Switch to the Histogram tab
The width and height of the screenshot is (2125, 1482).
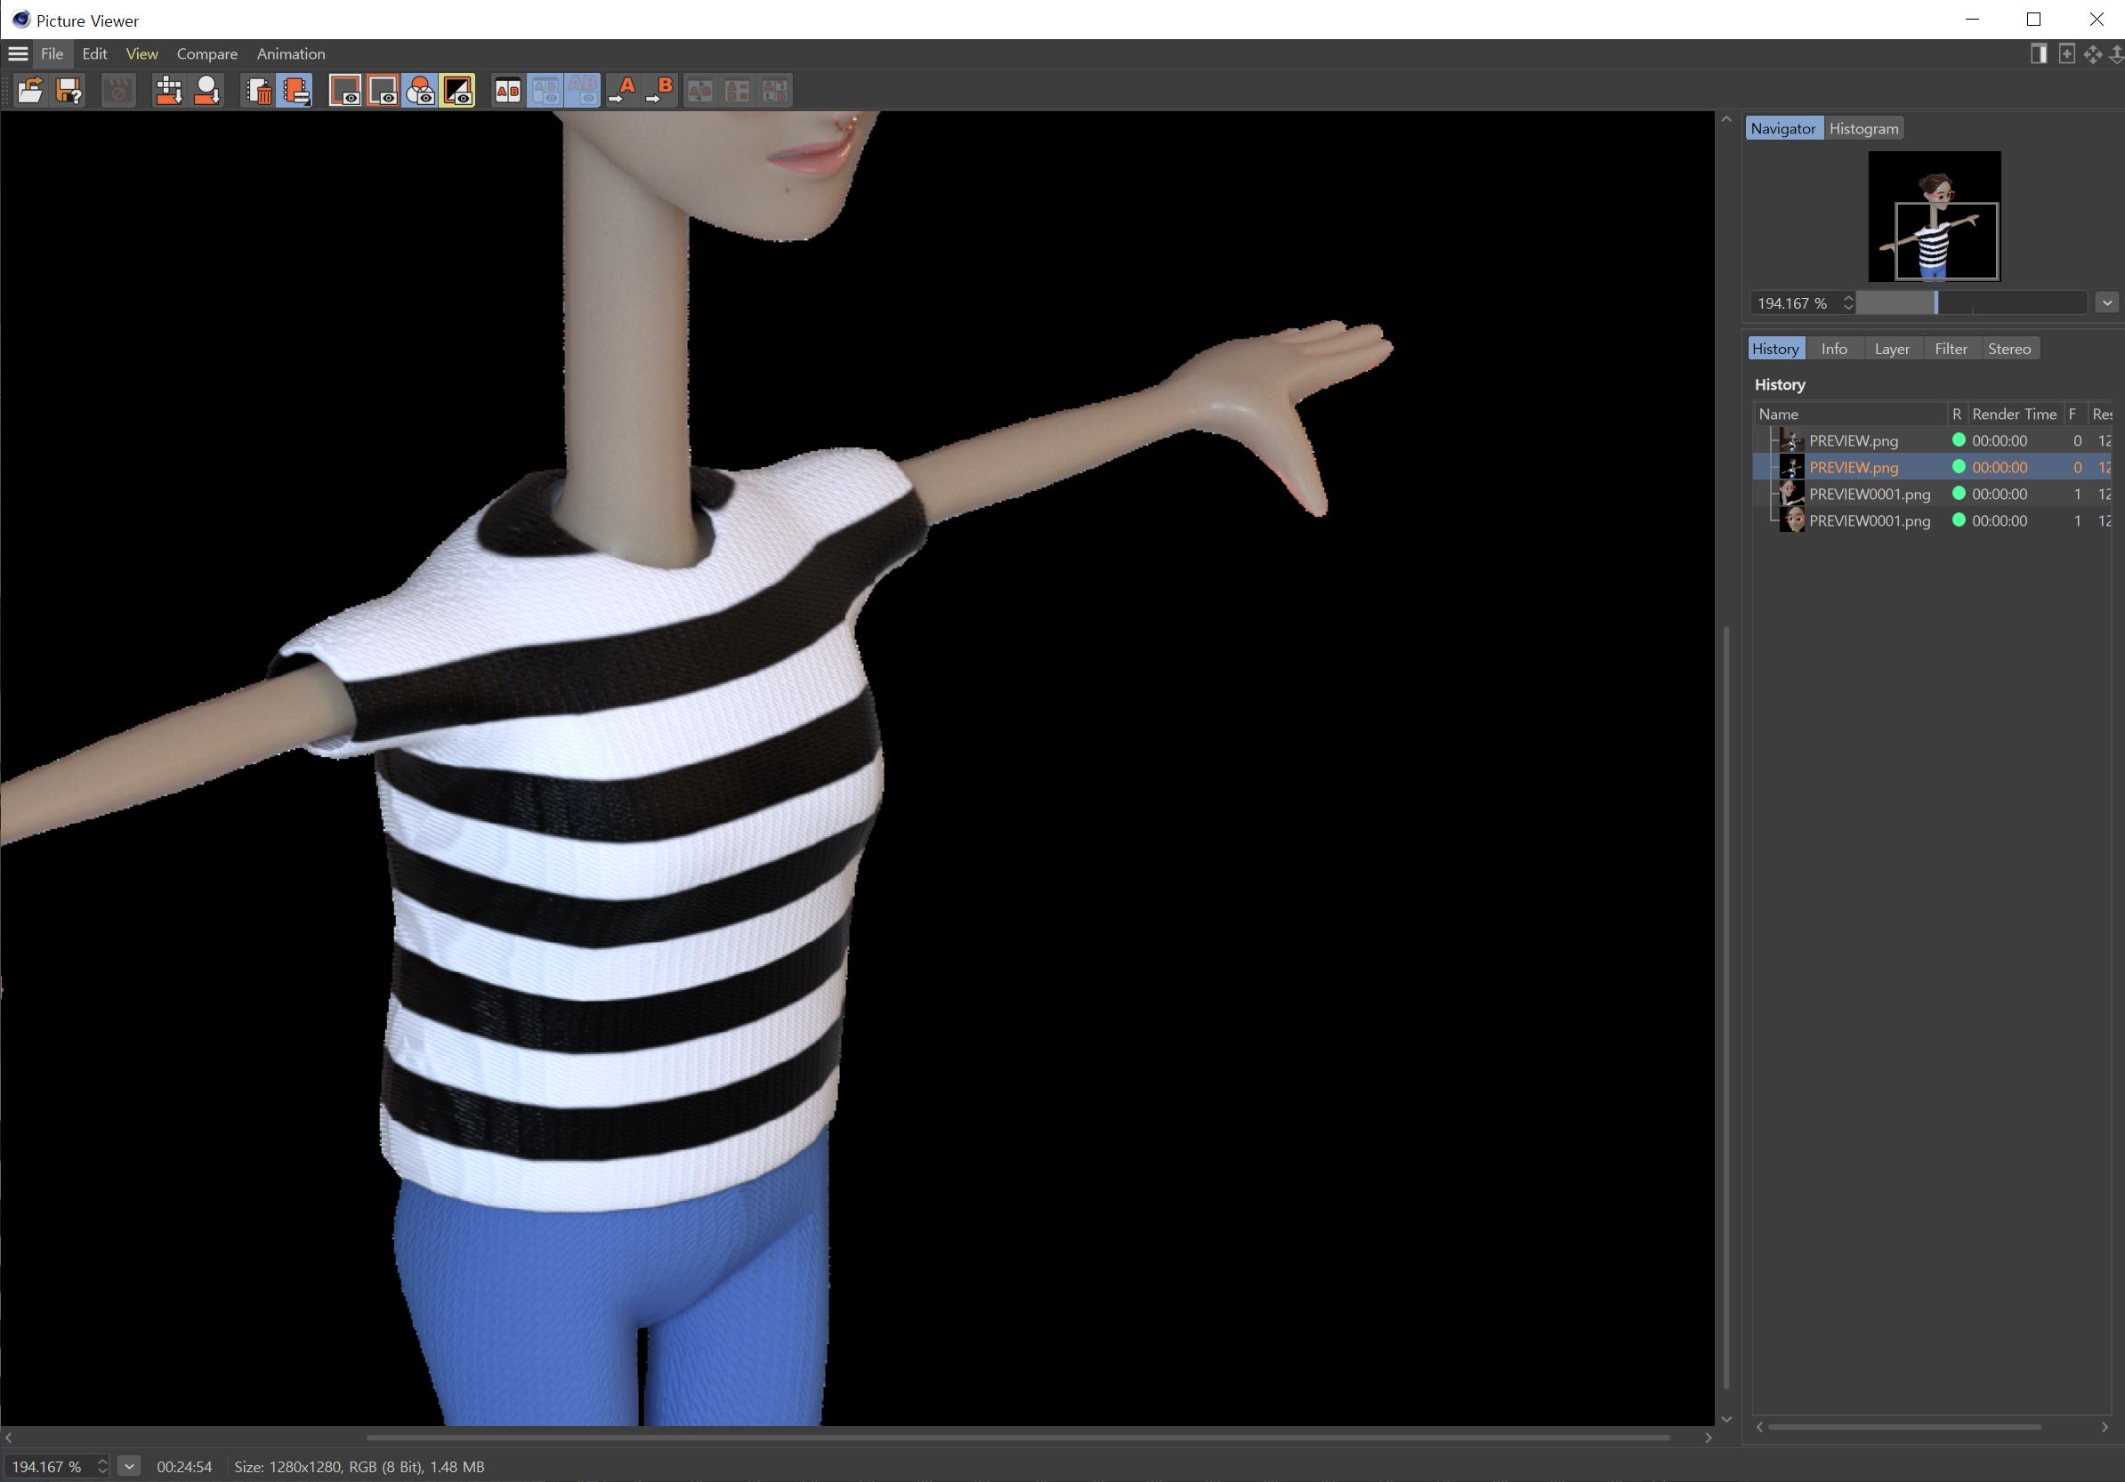click(1863, 129)
